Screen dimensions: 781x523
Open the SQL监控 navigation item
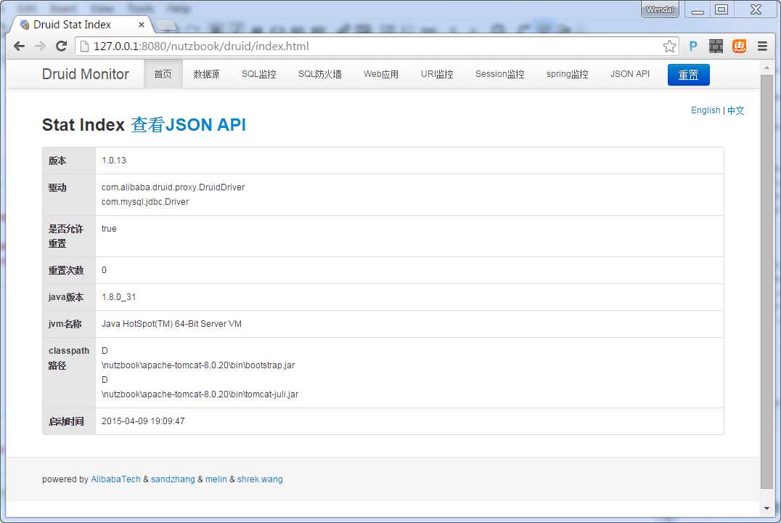coord(258,74)
